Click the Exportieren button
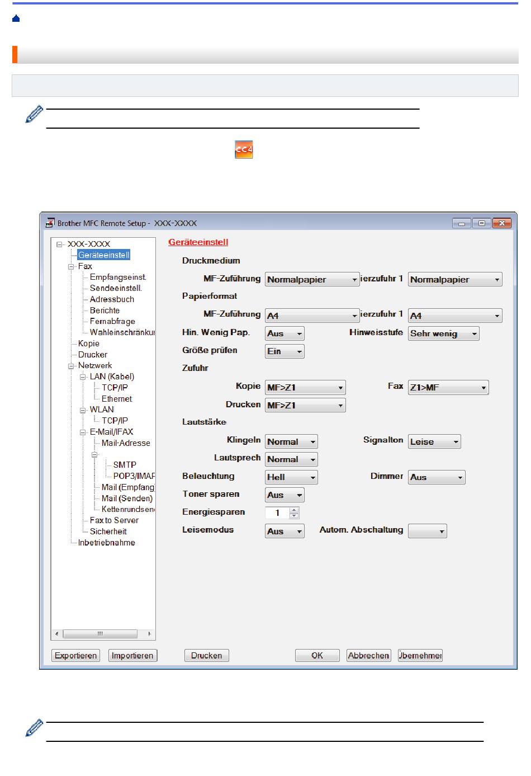 tap(75, 656)
